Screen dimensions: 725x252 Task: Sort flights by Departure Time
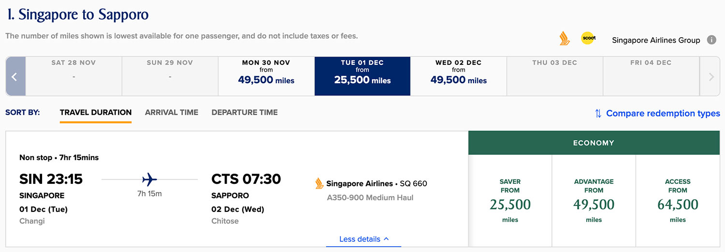point(245,112)
